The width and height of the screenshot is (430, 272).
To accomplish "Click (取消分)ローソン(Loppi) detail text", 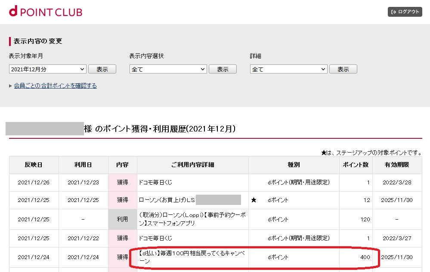I will [192, 219].
